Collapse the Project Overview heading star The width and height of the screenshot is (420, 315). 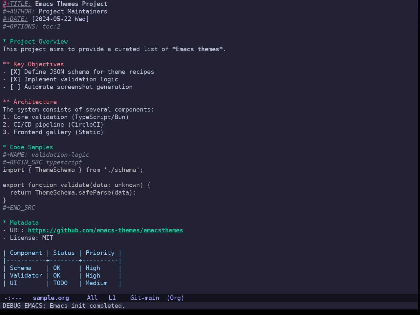pyautogui.click(x=5, y=42)
